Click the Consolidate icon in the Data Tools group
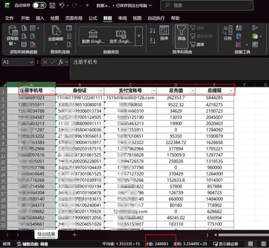The image size is (269, 248). (255, 28)
